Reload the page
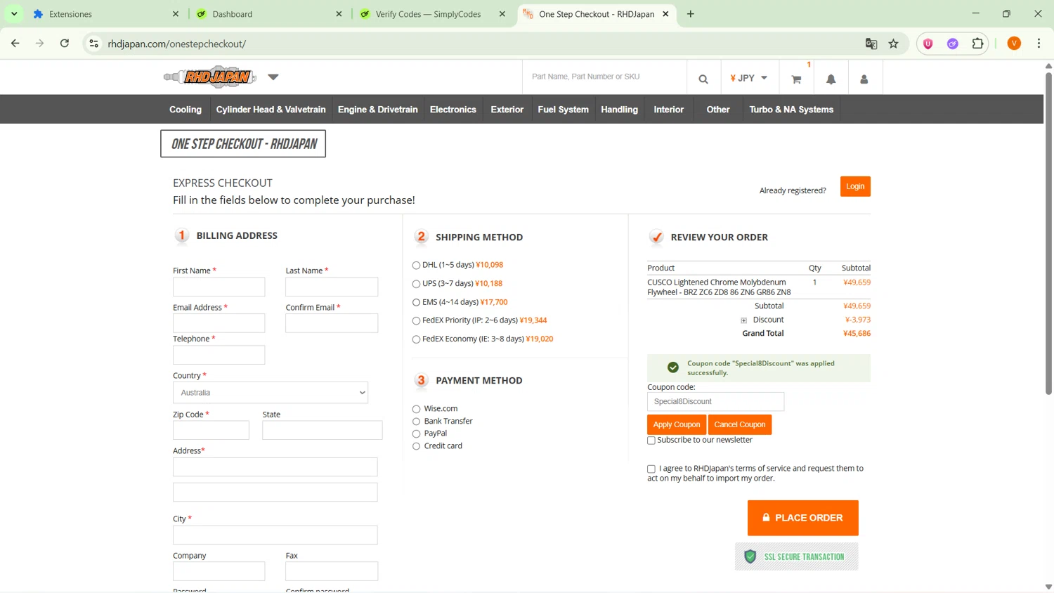The height and width of the screenshot is (593, 1054). click(x=65, y=44)
